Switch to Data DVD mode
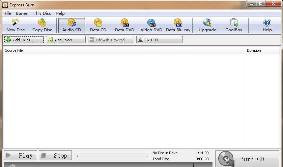Viewport: 283px width, 167px height. [124, 26]
